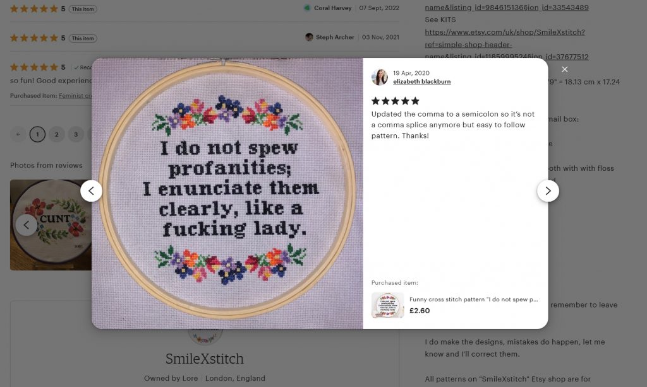
Task: Click Steph Archer's small avatar icon
Action: 309,37
